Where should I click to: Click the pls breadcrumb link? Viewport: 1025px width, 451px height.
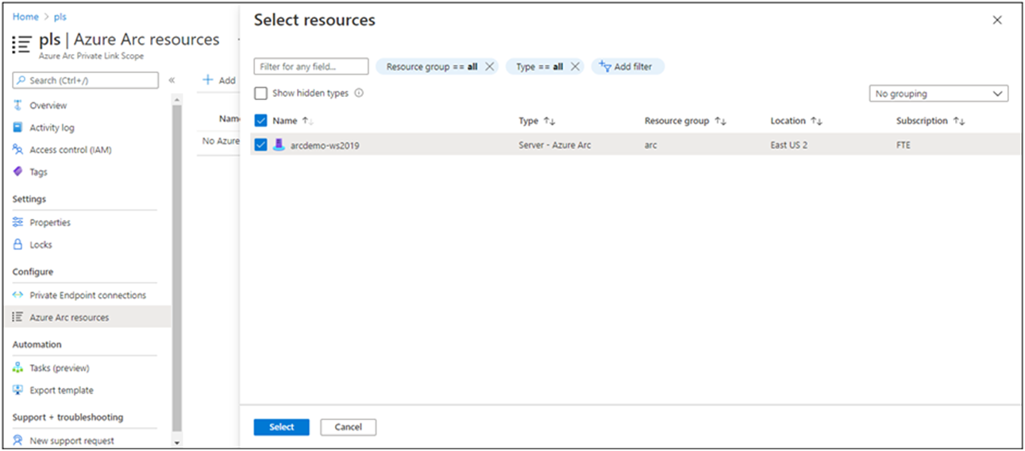[x=60, y=17]
